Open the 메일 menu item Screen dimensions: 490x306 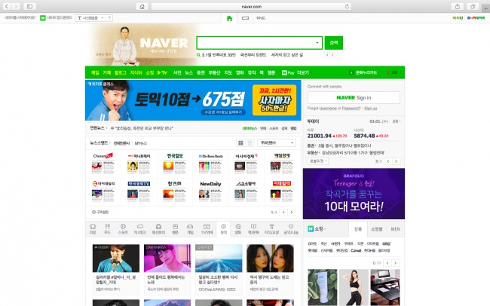coord(95,73)
